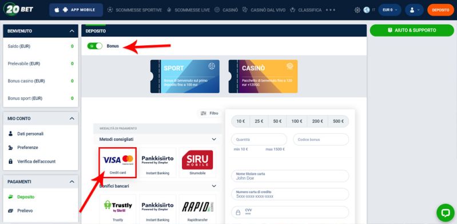Image resolution: width=457 pixels, height=224 pixels.
Task: Select the 10 € amount
Action: (x=240, y=121)
